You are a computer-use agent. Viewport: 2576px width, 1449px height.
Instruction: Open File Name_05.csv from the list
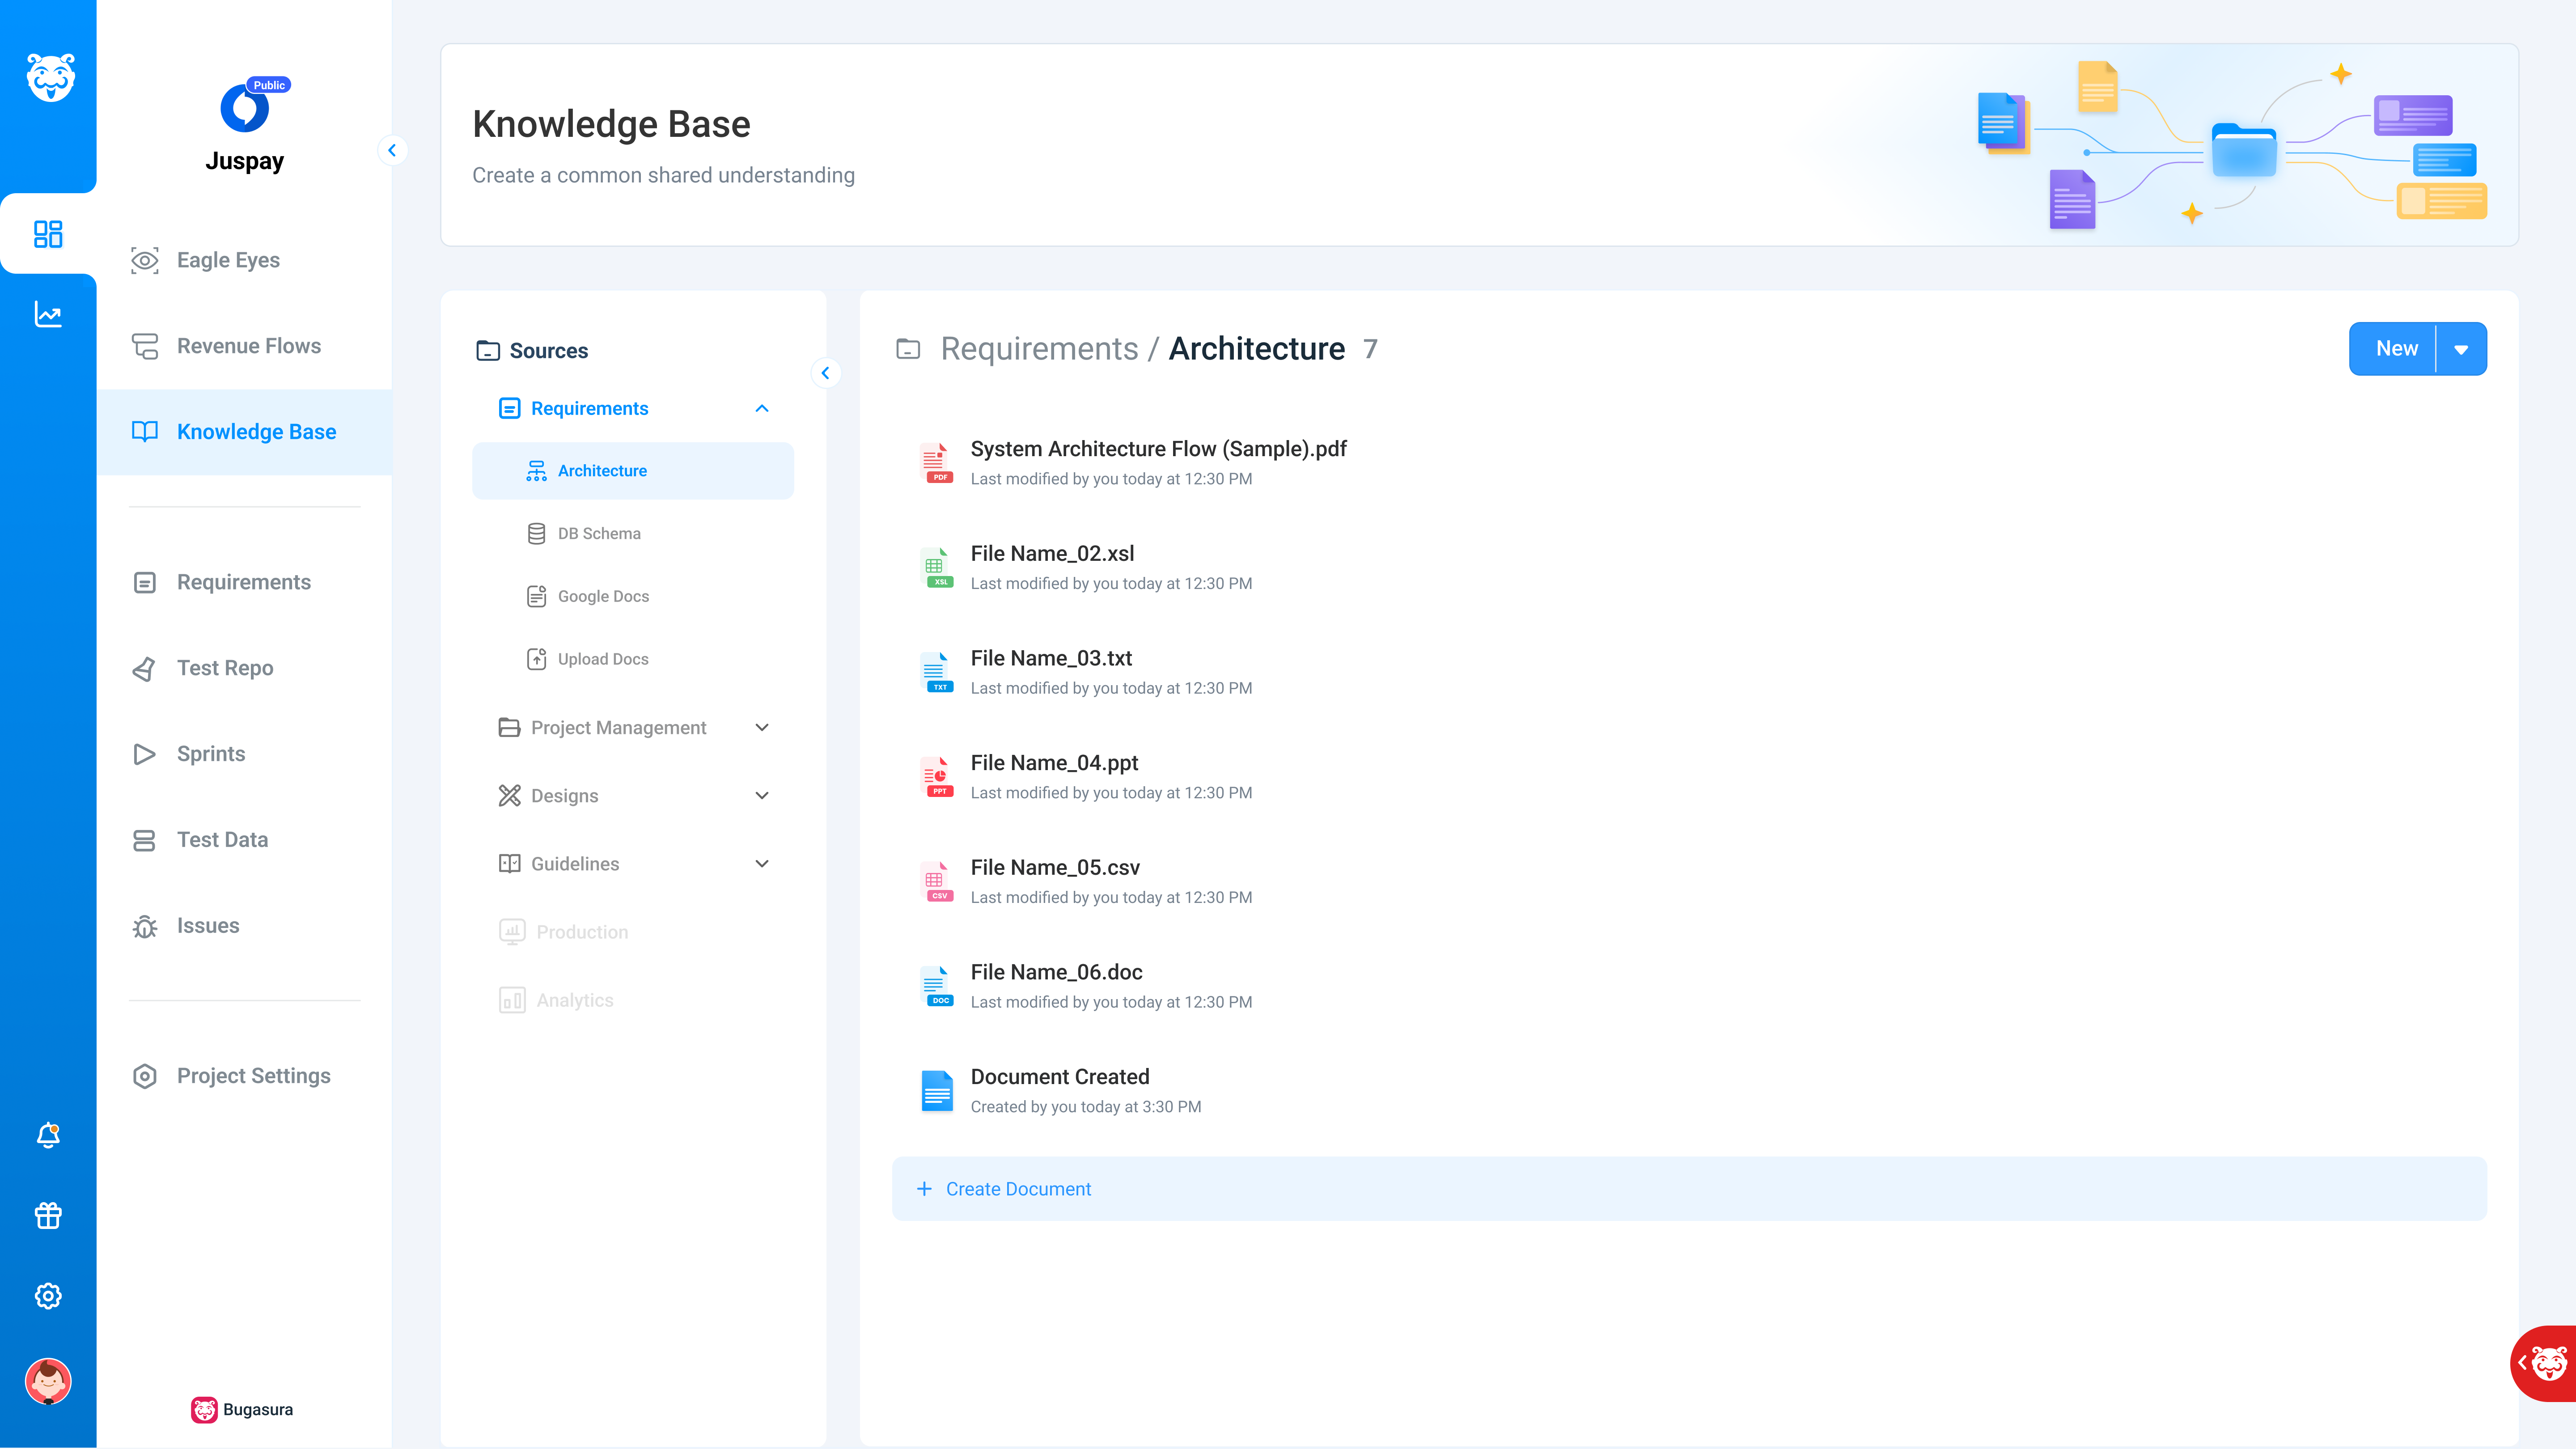pyautogui.click(x=1054, y=867)
